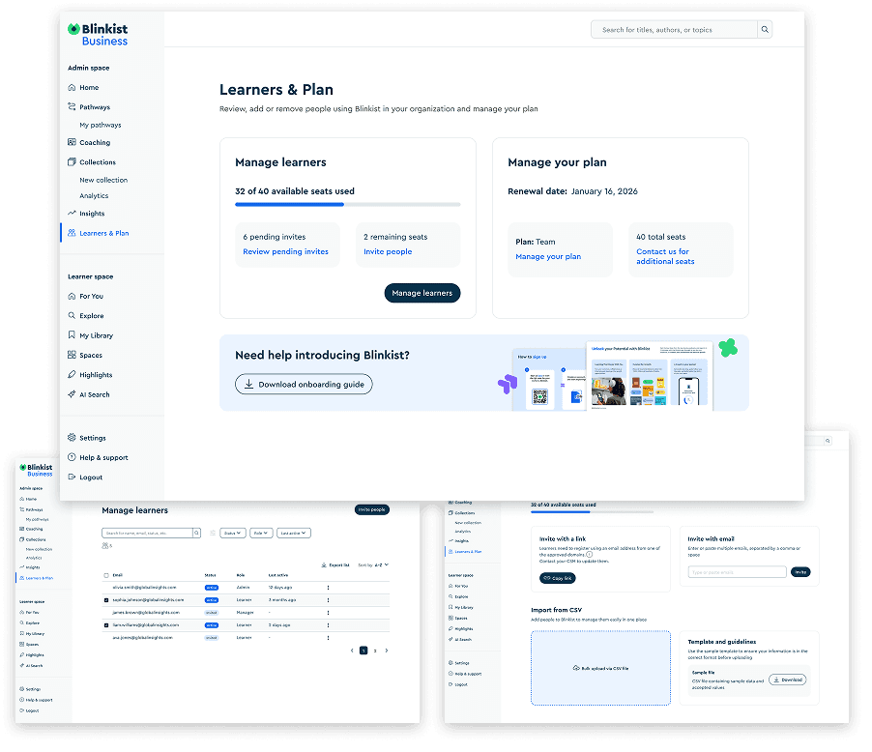Screen dimensions: 872x752
Task: Click the Manage your plan link
Action: pos(548,256)
